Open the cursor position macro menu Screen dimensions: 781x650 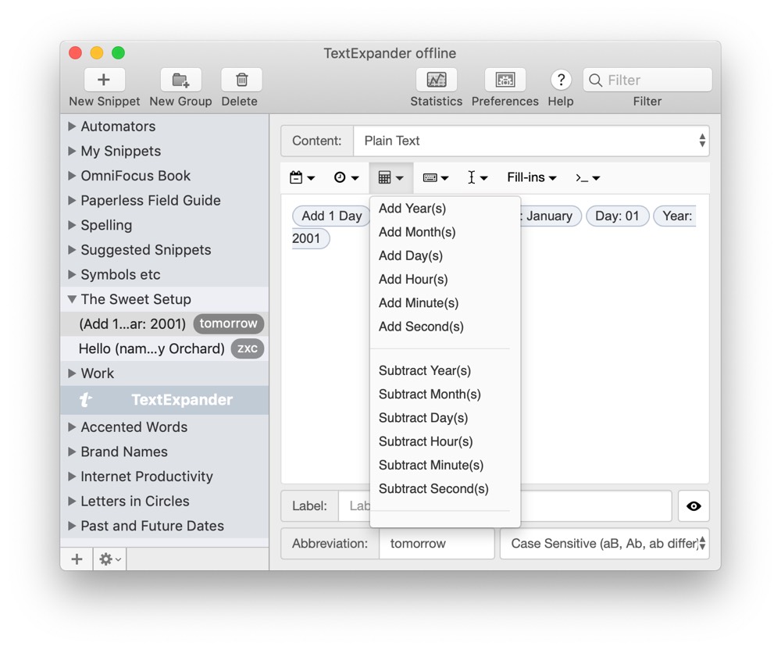coord(478,177)
